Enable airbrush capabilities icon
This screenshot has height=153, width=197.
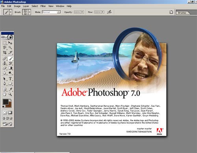coord(109,12)
